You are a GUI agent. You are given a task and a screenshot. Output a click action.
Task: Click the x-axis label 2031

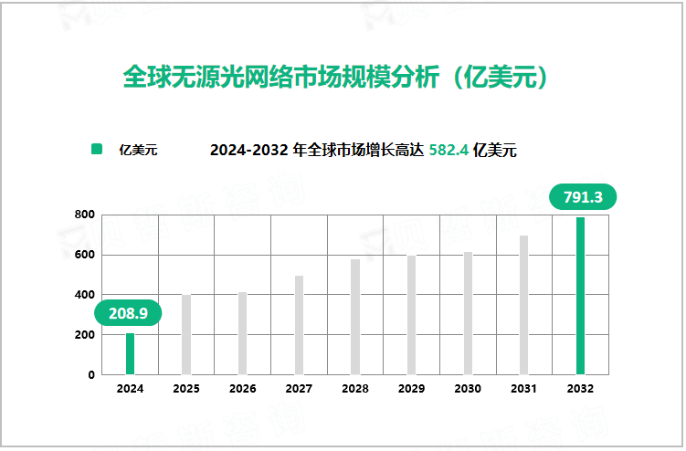point(523,388)
